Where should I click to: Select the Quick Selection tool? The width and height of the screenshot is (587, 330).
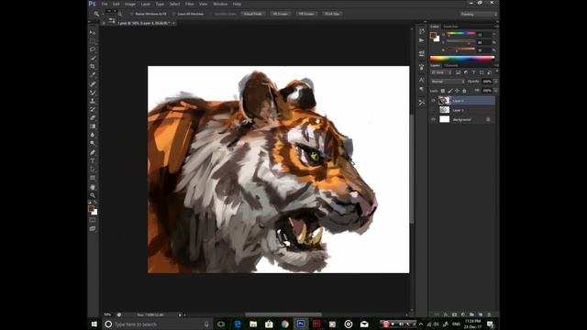tap(93, 58)
